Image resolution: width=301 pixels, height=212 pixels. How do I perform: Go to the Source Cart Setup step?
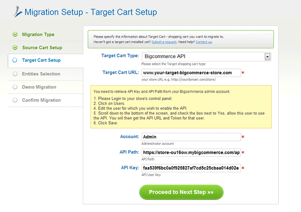click(42, 48)
